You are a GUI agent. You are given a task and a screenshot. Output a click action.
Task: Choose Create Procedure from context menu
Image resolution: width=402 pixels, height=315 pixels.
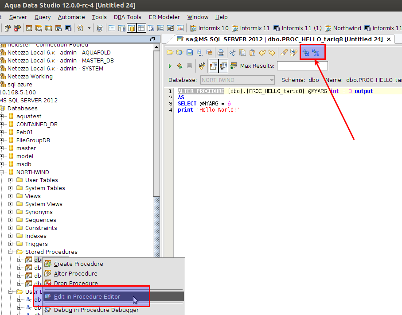point(113,264)
